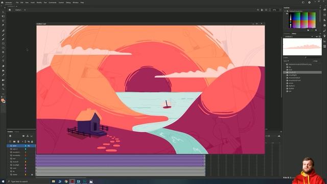This screenshot has width=327, height=184.
Task: Click the Home icon in menu bar
Action: 2,3
